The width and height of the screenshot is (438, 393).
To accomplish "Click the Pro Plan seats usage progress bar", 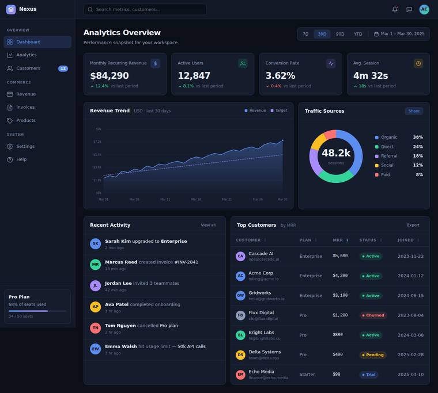I will tap(37, 311).
